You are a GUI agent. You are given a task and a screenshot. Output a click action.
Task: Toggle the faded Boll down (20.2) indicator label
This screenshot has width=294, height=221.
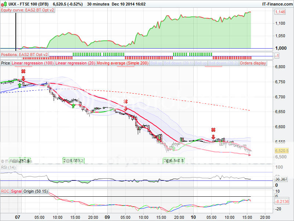(x=223, y=63)
